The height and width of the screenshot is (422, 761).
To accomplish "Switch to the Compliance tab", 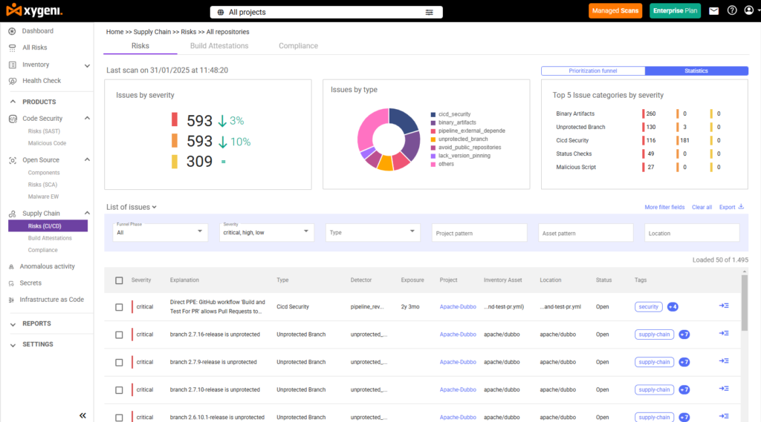I will pos(298,46).
